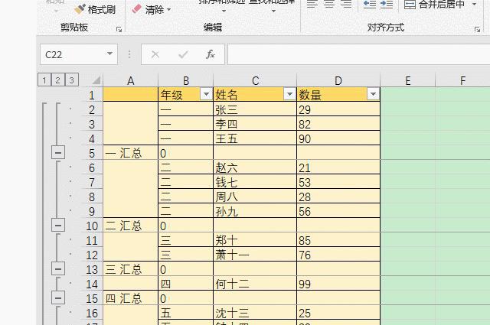Click the cell containing 孙九
Screen dimensions: 490x325
click(255, 211)
